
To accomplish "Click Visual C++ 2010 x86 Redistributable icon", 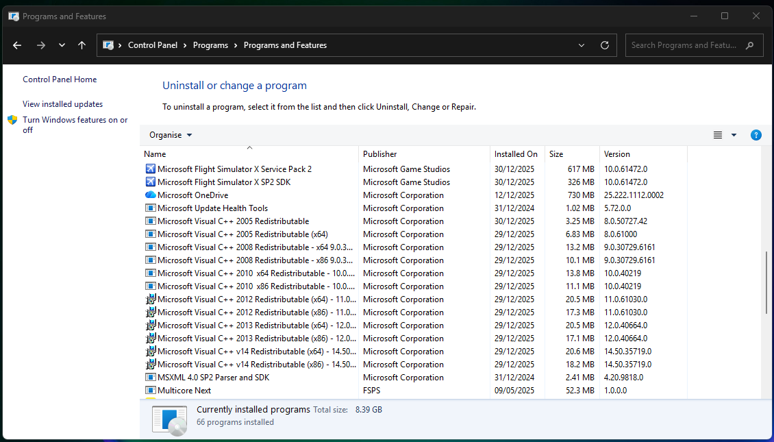I will [x=151, y=286].
